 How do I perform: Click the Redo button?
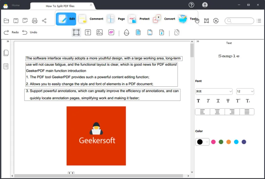[x=11, y=32]
